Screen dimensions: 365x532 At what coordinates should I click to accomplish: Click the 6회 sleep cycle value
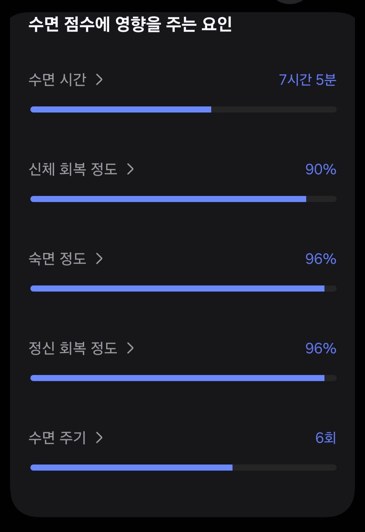pyautogui.click(x=326, y=438)
